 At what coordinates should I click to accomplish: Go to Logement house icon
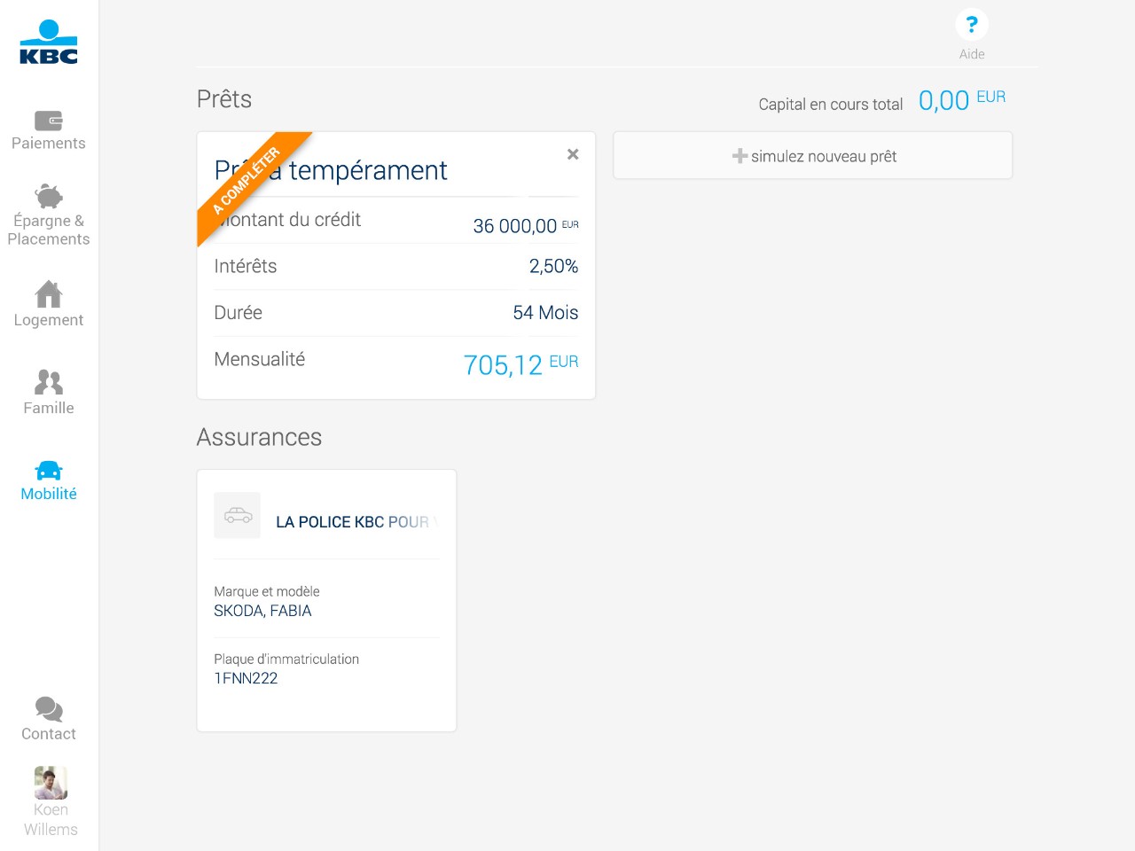49,293
